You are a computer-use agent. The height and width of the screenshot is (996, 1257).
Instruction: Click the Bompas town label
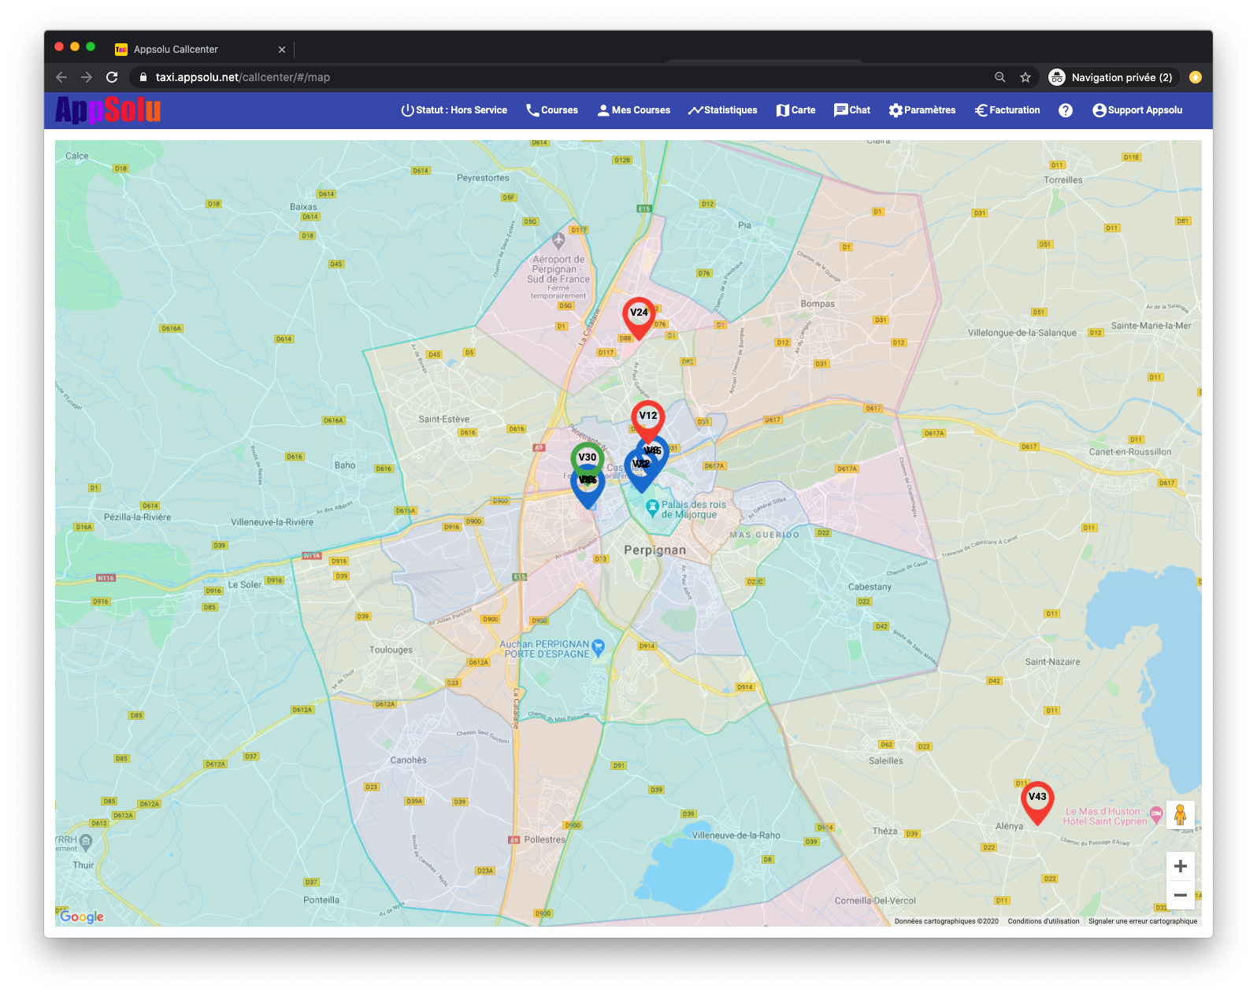[818, 304]
